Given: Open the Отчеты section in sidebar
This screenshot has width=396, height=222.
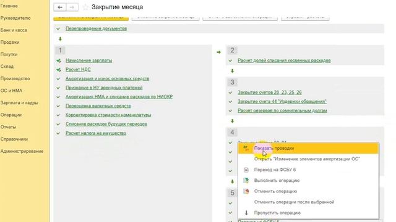Looking at the screenshot, I should pos(8,127).
